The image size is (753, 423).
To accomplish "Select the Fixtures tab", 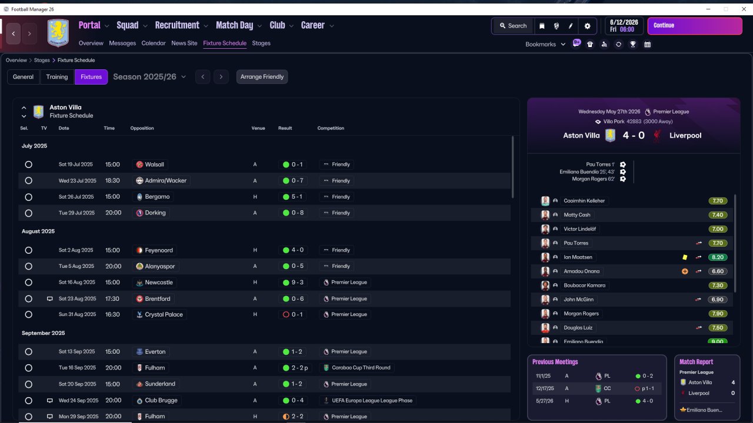I will click(x=91, y=77).
